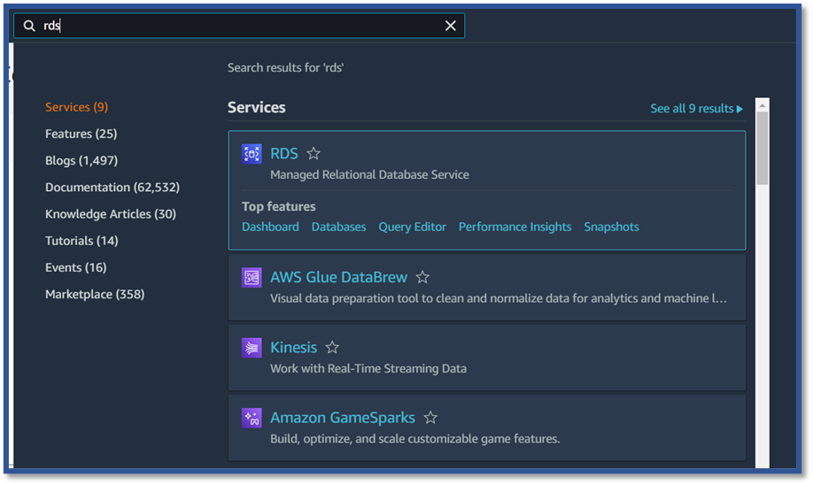The height and width of the screenshot is (485, 813).
Task: Open the AWS Glue DataBrew link
Action: pos(338,277)
